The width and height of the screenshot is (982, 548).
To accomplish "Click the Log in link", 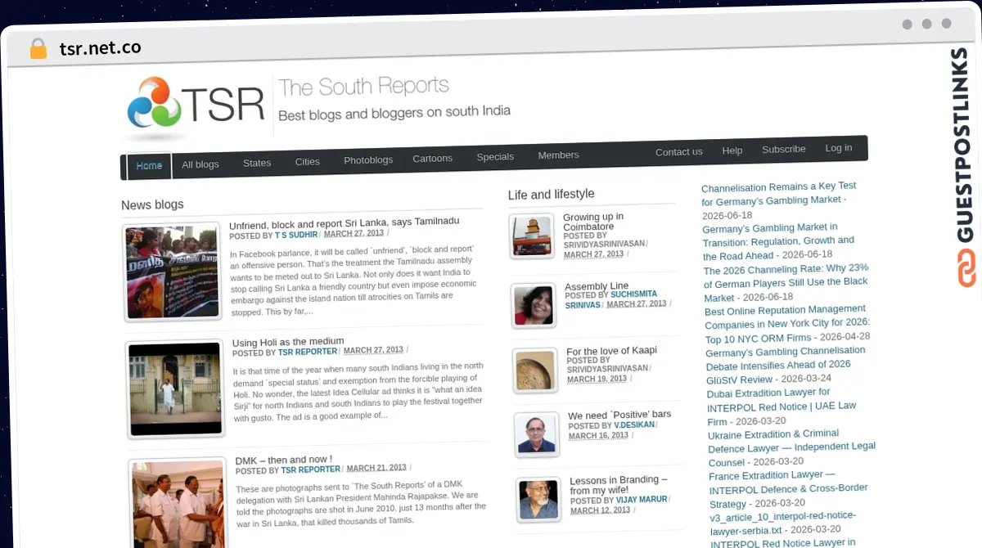I will pos(839,148).
